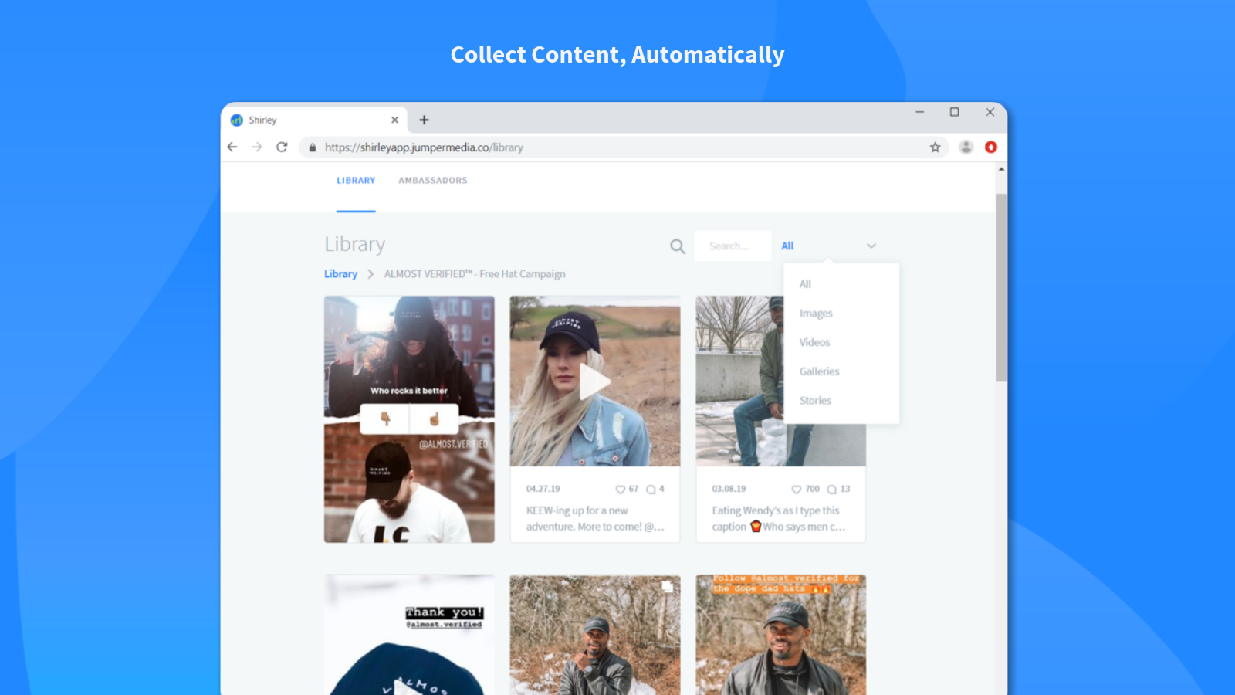Switch to the AMBASSADORS tab

coord(433,181)
